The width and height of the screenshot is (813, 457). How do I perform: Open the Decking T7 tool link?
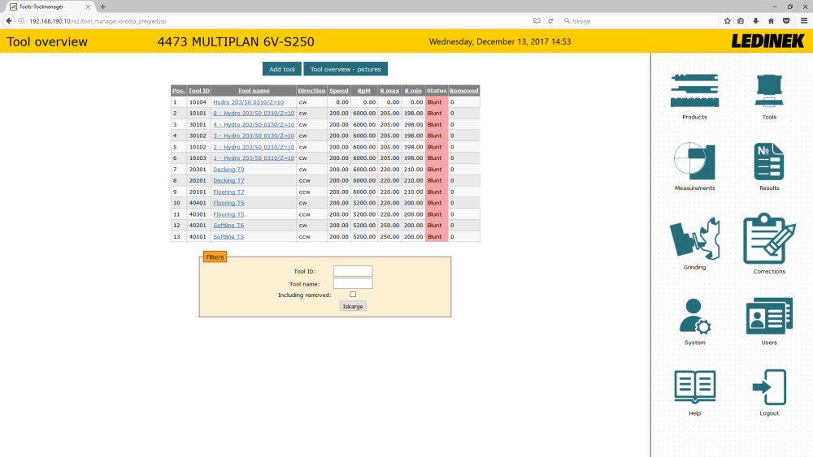[228, 181]
